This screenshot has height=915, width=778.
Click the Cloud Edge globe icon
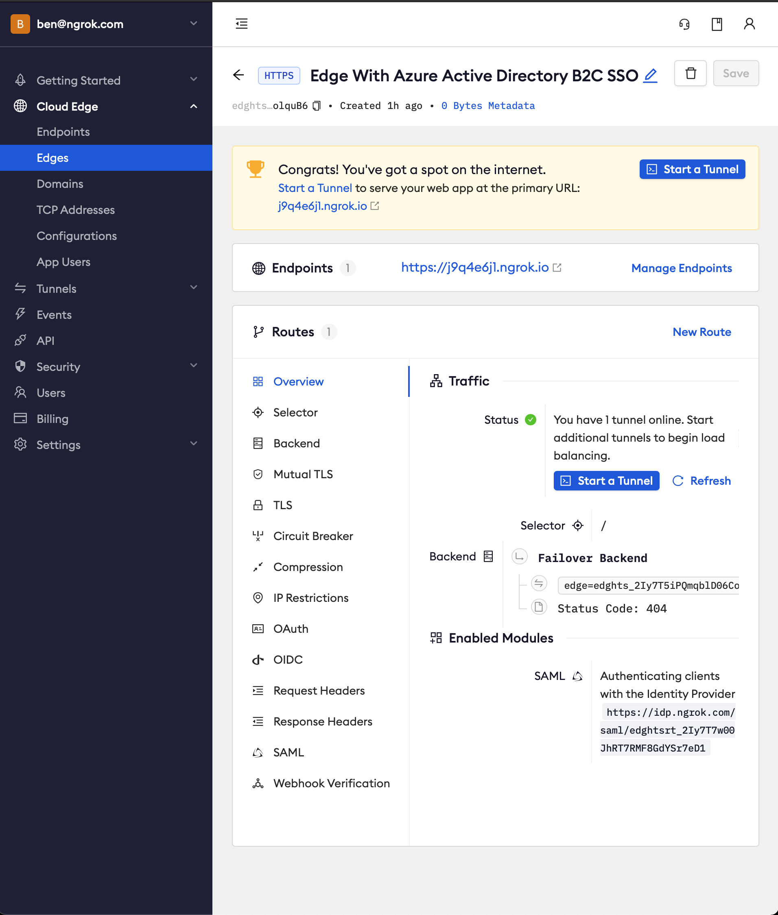(20, 106)
